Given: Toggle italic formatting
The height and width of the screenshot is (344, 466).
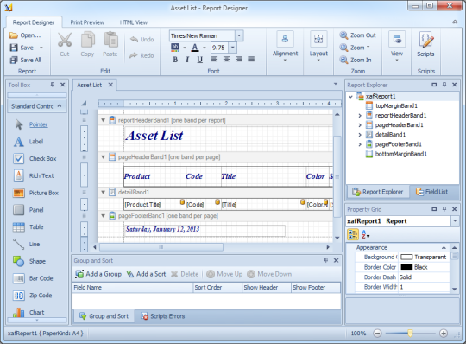Looking at the screenshot, I should 187,60.
